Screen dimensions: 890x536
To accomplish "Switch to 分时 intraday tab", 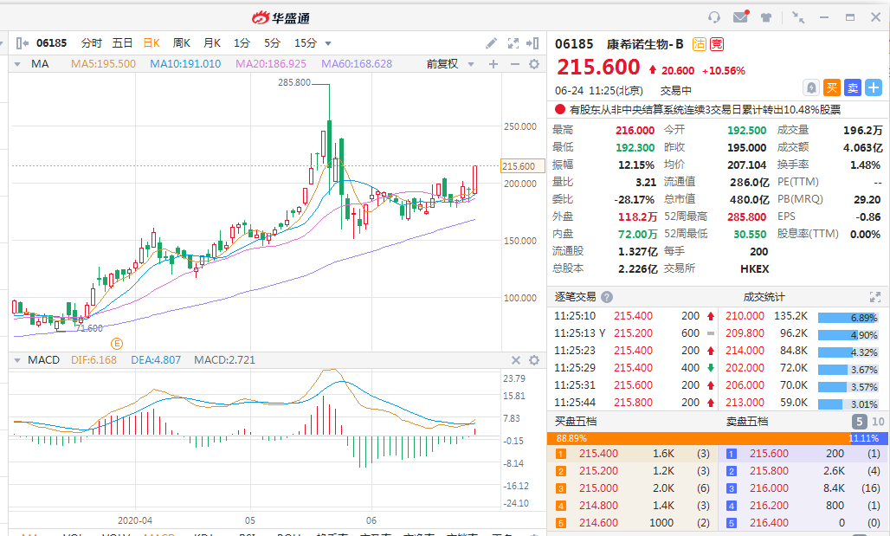I will [x=91, y=43].
